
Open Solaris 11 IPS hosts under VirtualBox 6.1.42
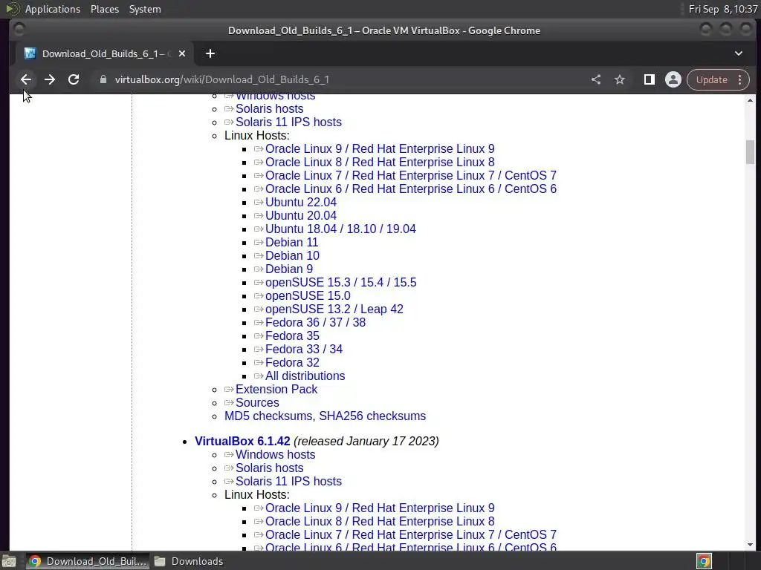click(288, 481)
